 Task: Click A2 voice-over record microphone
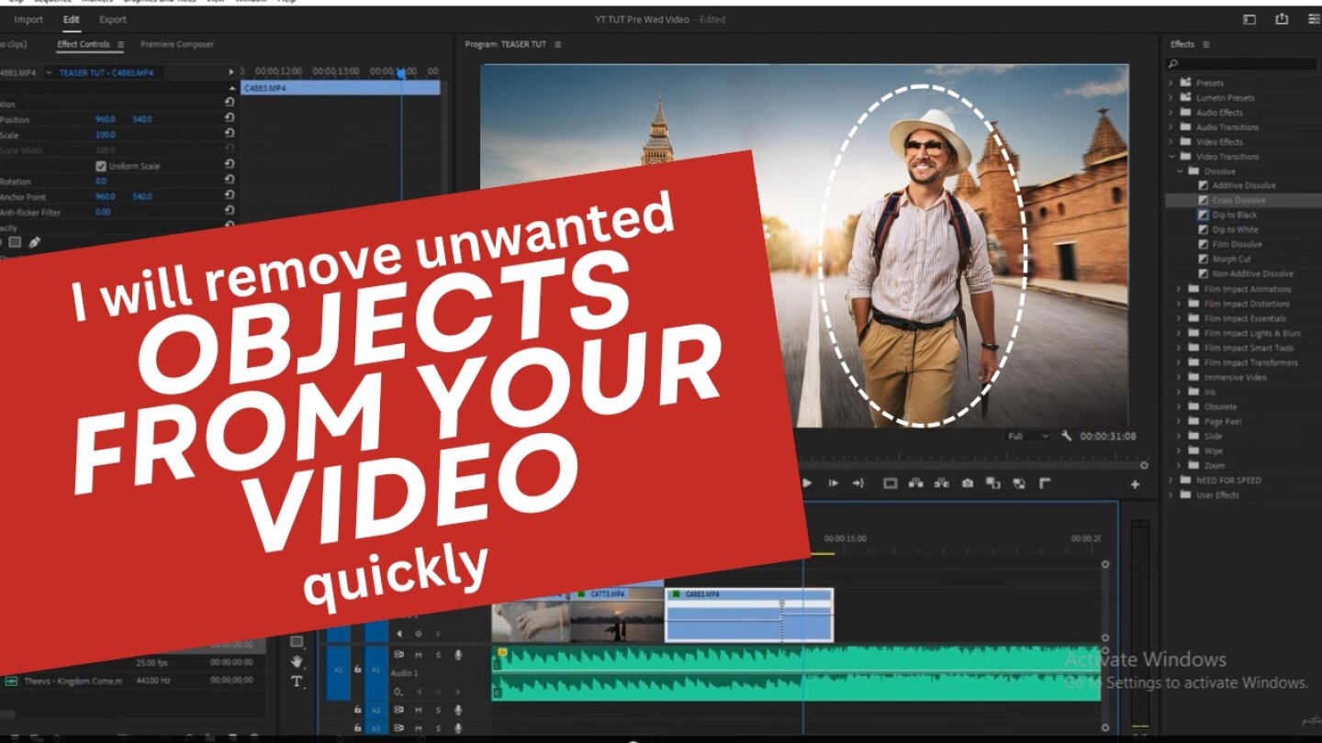[457, 710]
